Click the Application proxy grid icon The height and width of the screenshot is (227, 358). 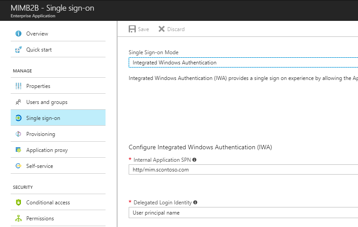[18, 150]
